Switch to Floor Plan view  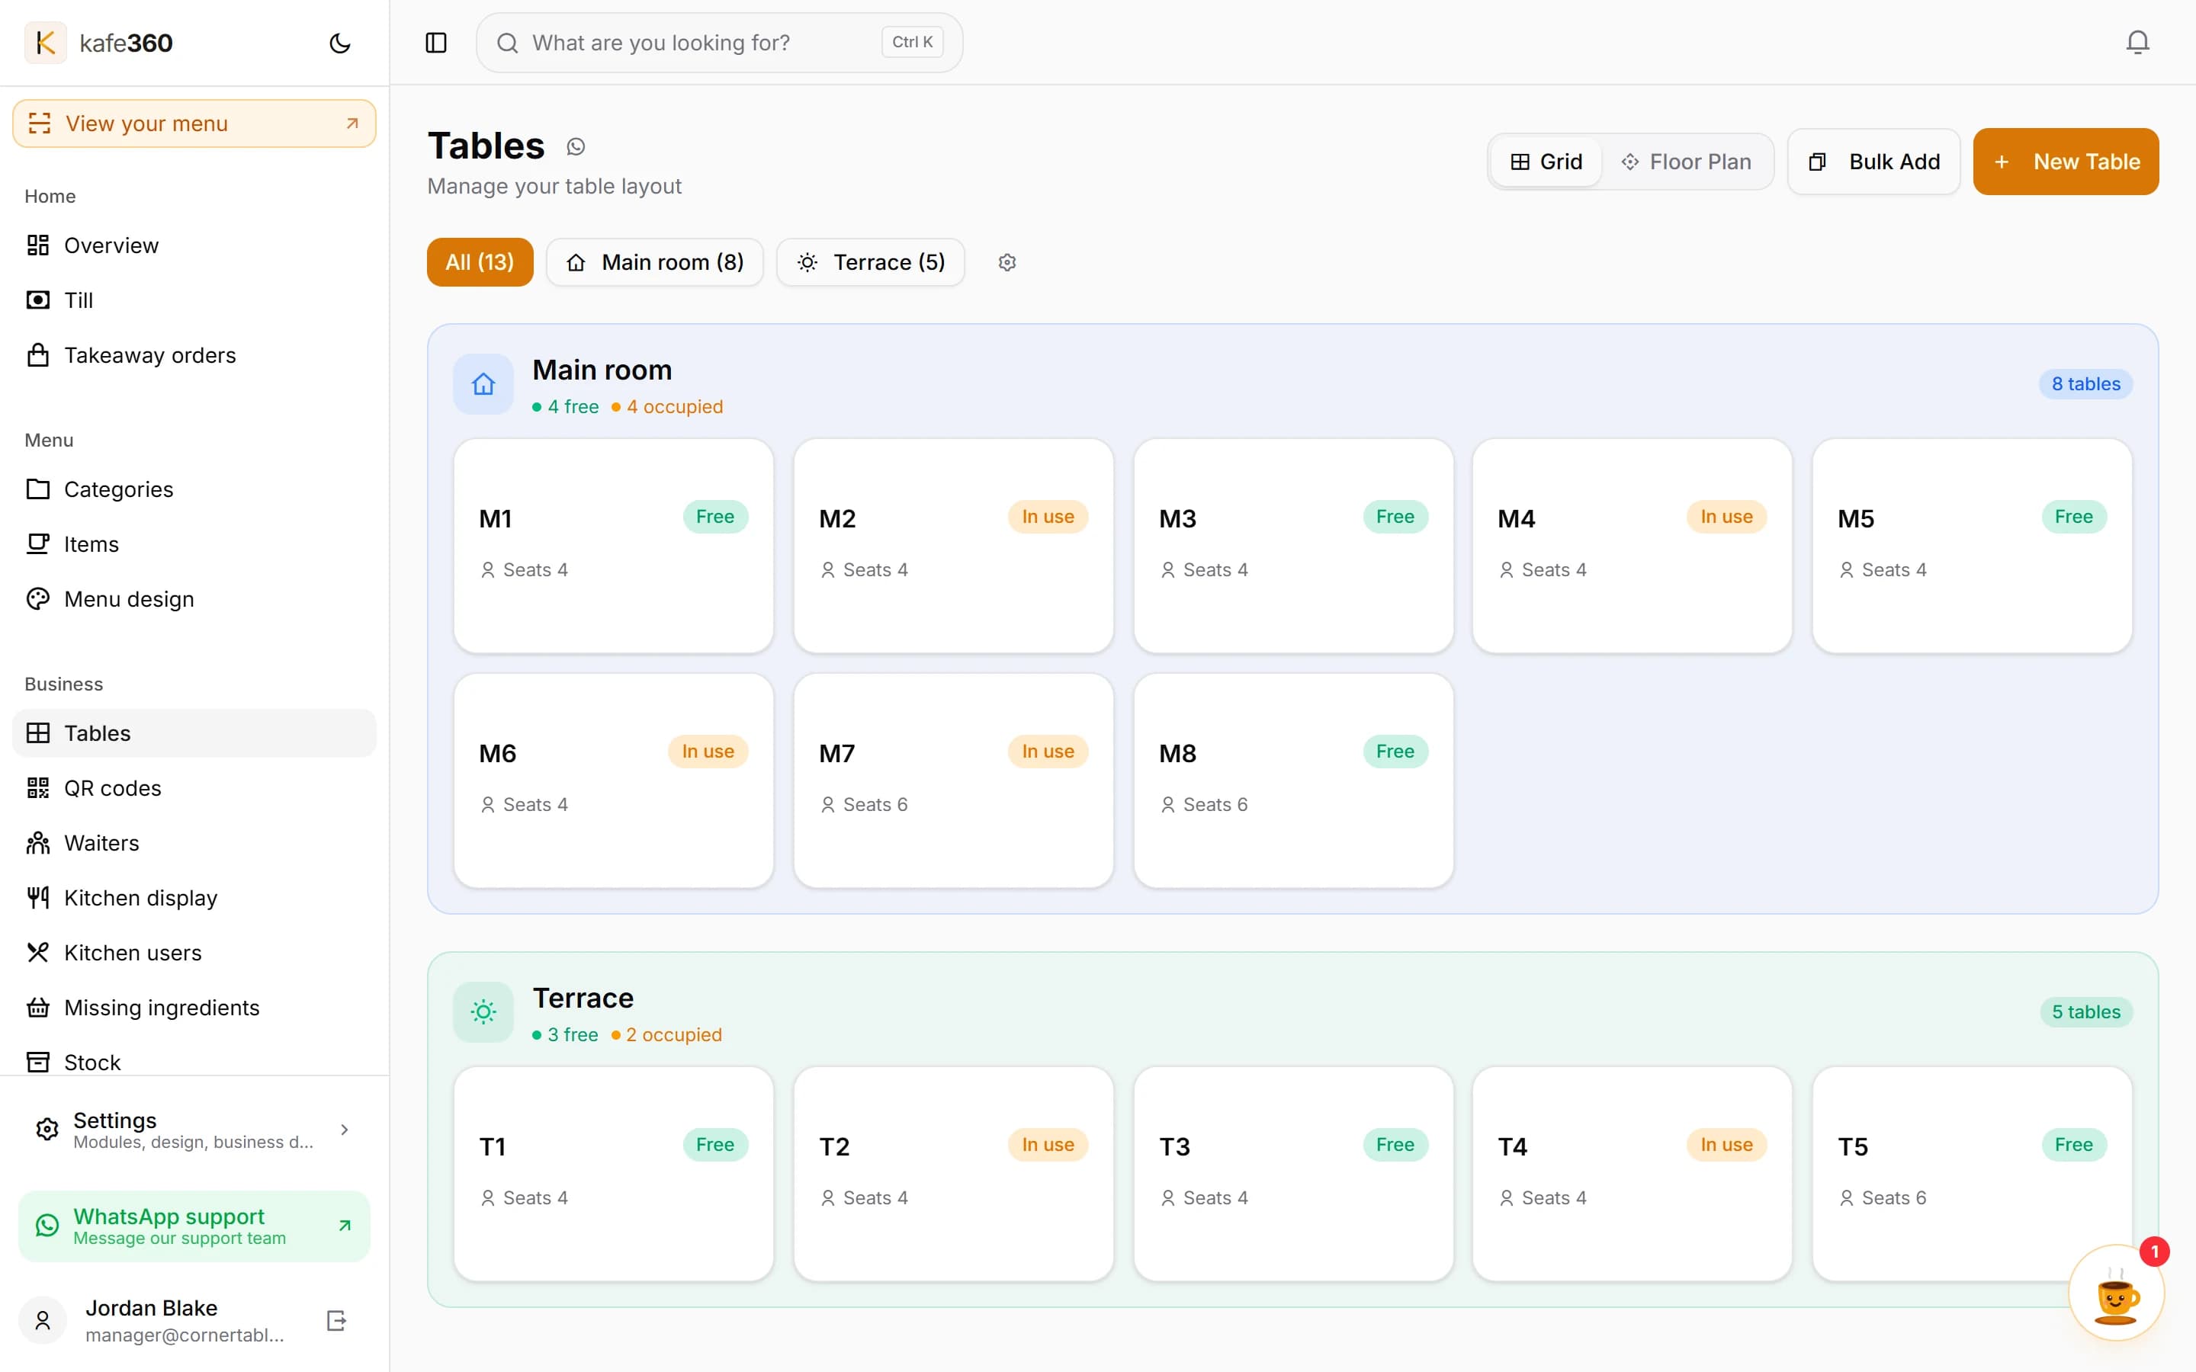pyautogui.click(x=1687, y=162)
